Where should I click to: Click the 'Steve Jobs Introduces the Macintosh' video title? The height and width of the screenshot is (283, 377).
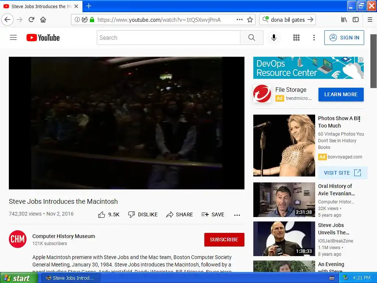[x=63, y=202]
